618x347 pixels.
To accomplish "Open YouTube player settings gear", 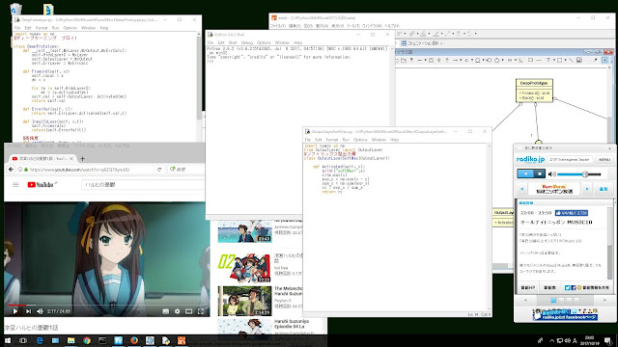I will pyautogui.click(x=178, y=311).
